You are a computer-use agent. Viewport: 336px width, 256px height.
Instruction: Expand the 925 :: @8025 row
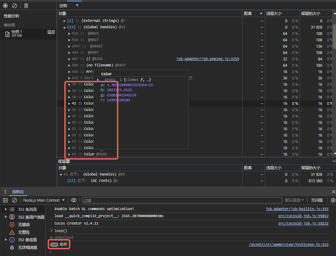tap(69, 34)
